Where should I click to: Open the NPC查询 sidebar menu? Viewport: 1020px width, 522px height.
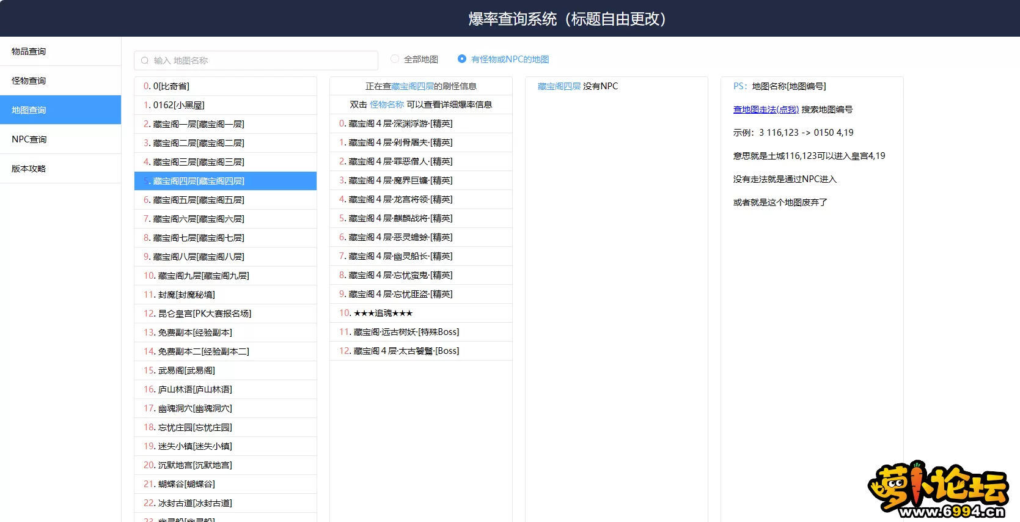(61, 139)
